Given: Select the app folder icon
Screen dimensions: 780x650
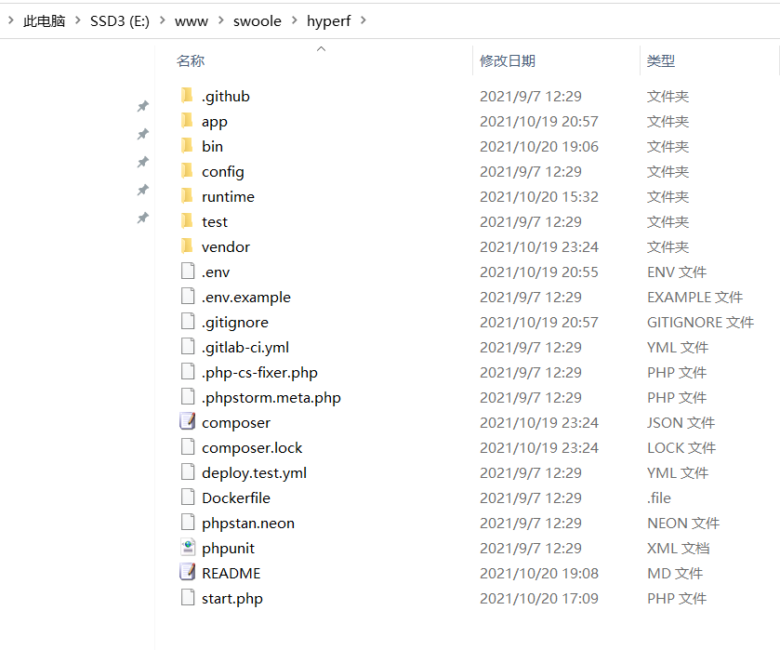Looking at the screenshot, I should [188, 121].
